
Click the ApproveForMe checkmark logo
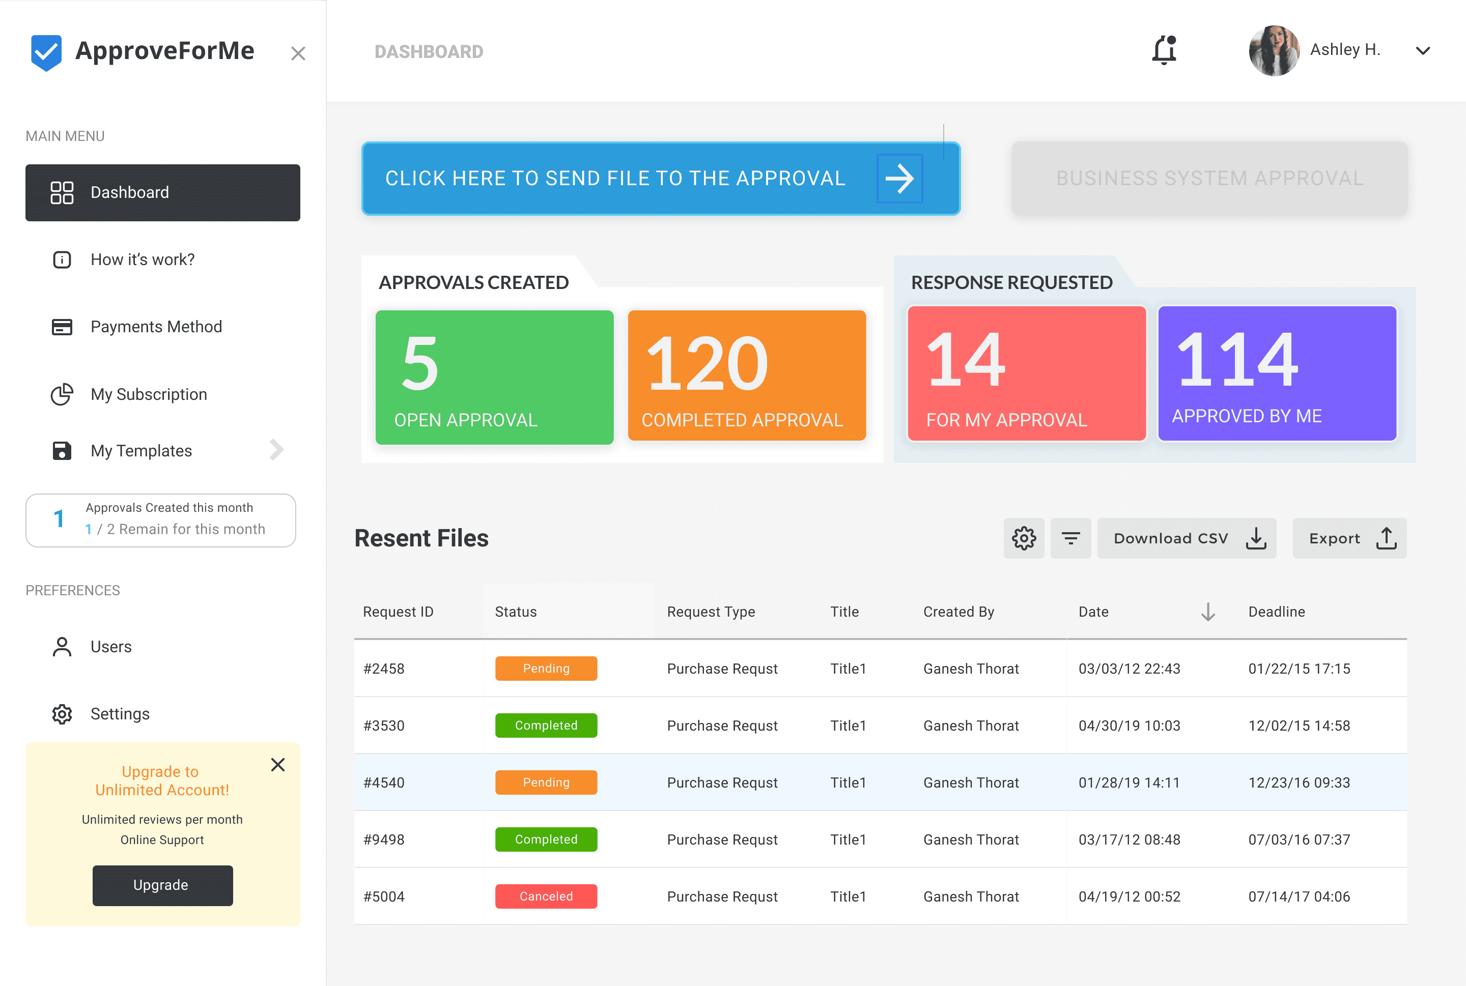coord(46,52)
